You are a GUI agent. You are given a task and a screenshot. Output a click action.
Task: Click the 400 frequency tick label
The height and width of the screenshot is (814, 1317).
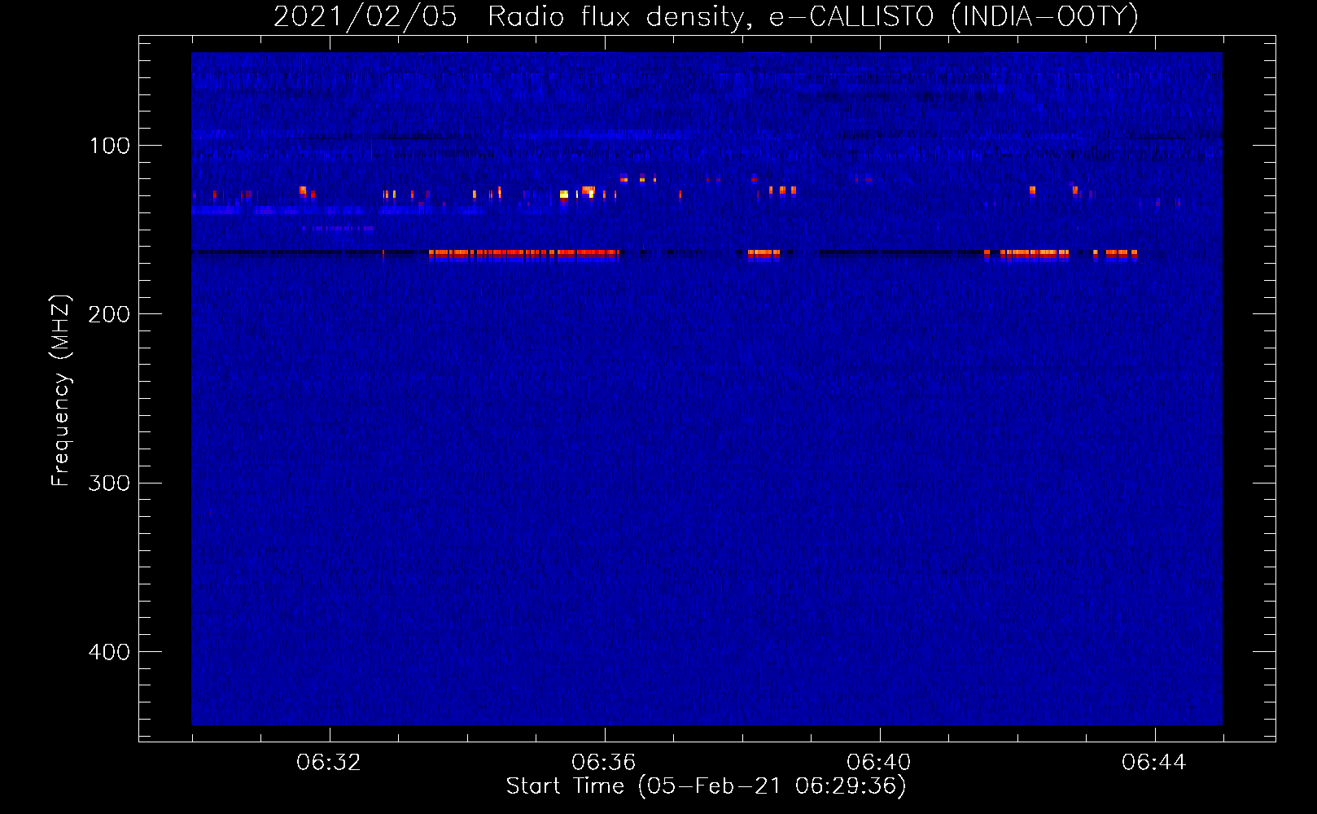coord(109,652)
